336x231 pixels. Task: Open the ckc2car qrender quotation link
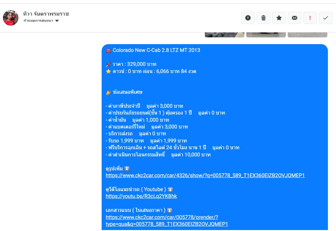[x=167, y=221]
